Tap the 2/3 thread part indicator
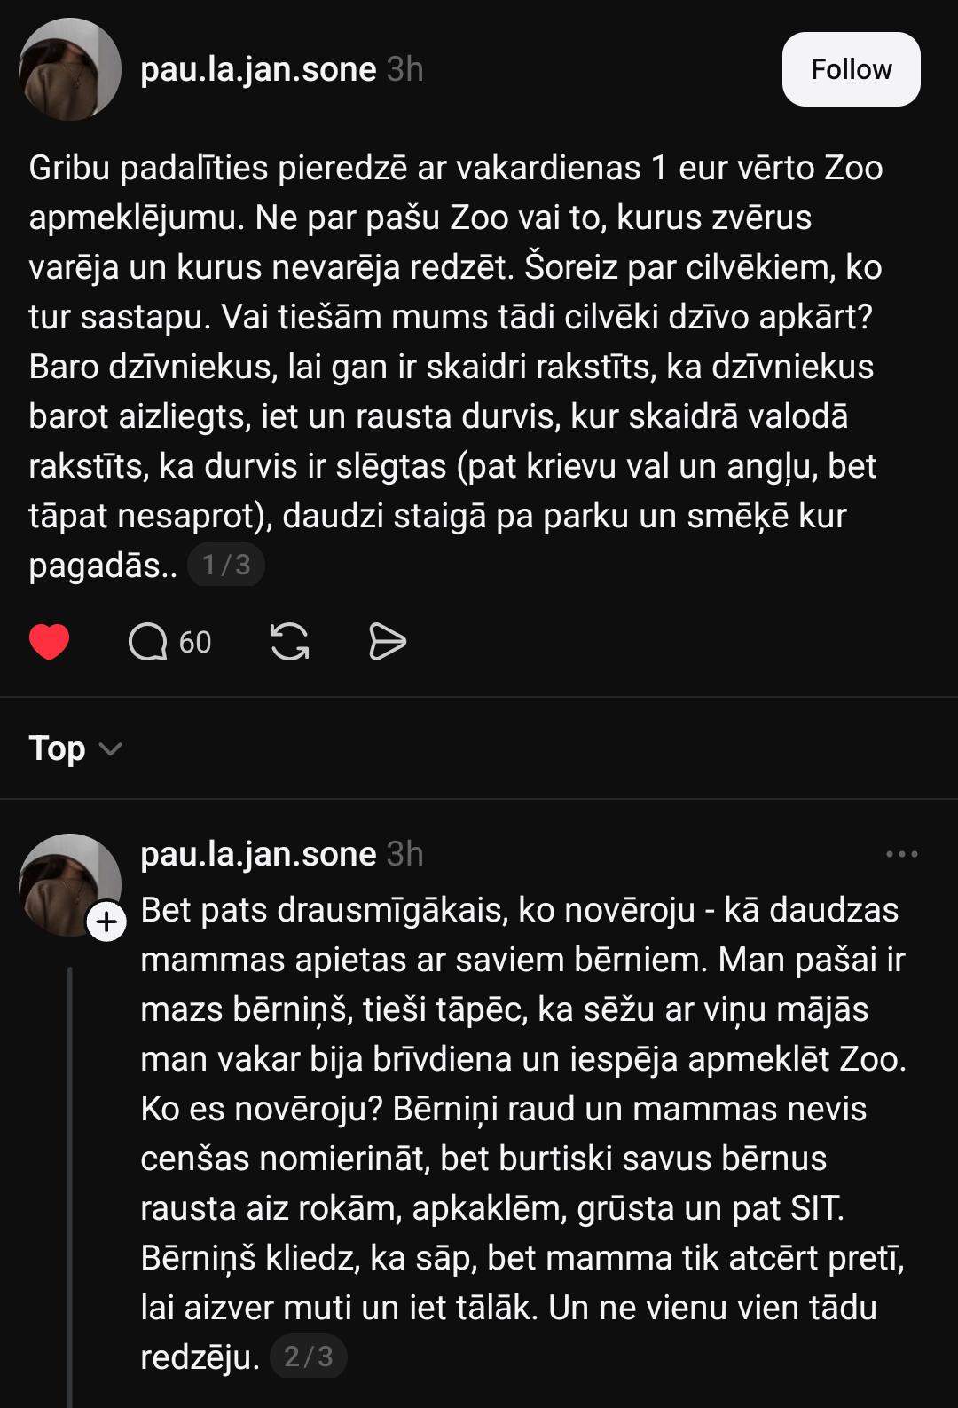958x1408 pixels. pos(308,1357)
